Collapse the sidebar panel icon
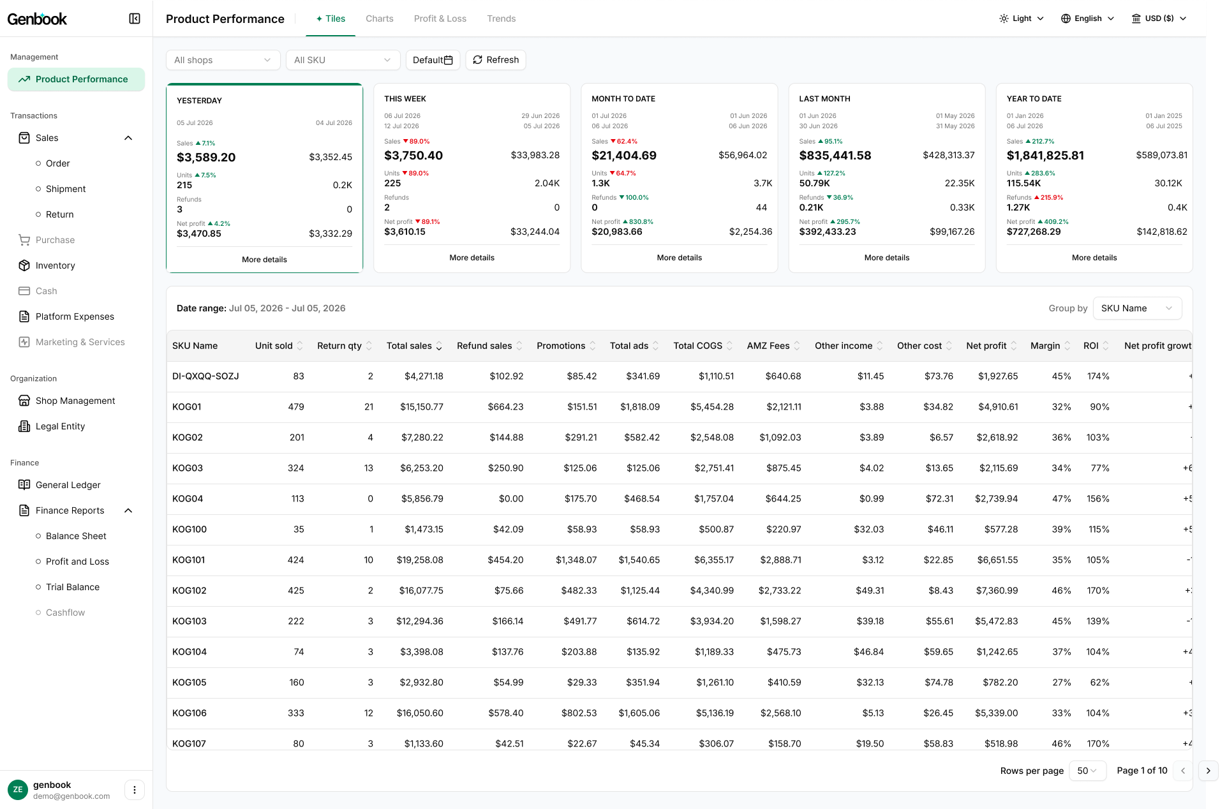This screenshot has width=1220, height=809. (135, 19)
